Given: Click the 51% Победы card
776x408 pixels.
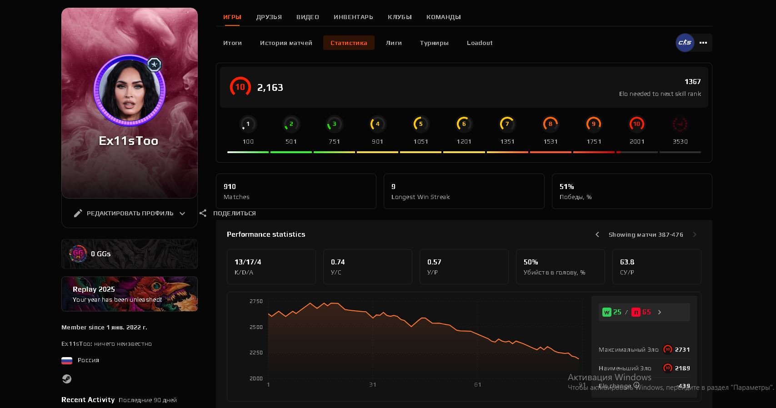Looking at the screenshot, I should coord(632,191).
